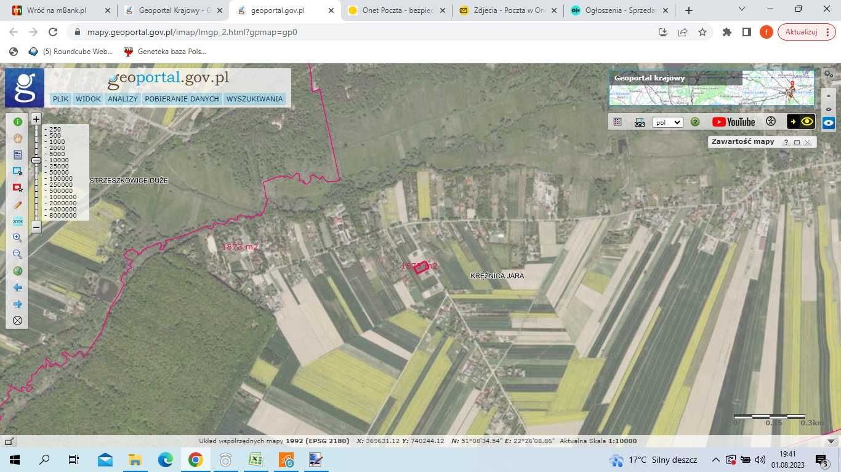Open the tab search chevron
The height and width of the screenshot is (472, 841).
[741, 9]
